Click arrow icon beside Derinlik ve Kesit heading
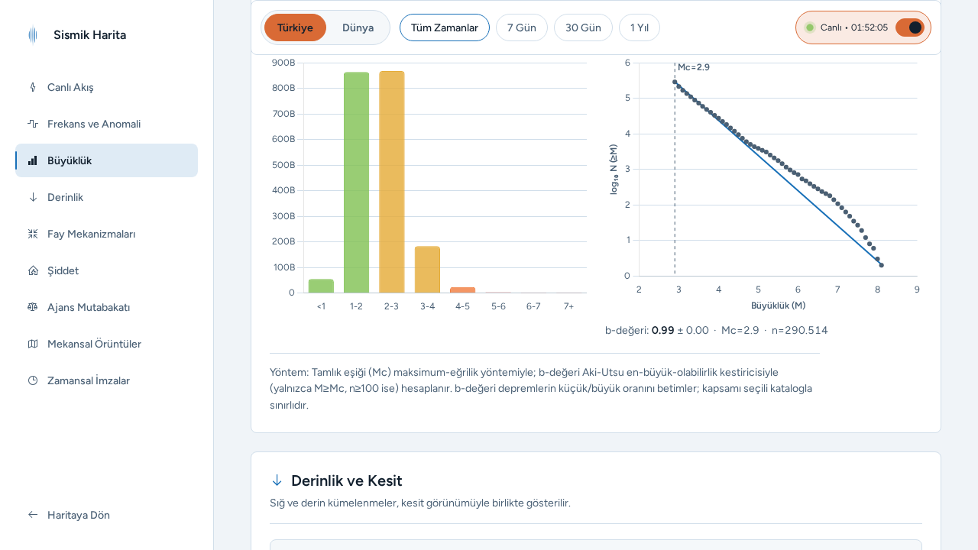The height and width of the screenshot is (550, 978). (x=277, y=480)
